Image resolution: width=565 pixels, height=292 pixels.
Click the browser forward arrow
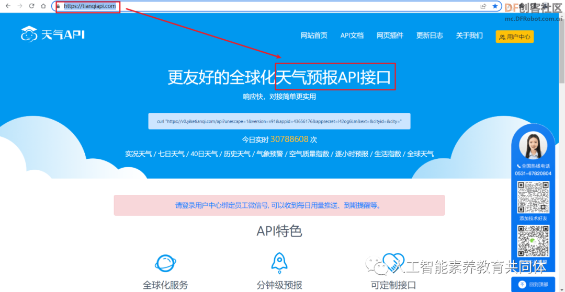(x=20, y=6)
